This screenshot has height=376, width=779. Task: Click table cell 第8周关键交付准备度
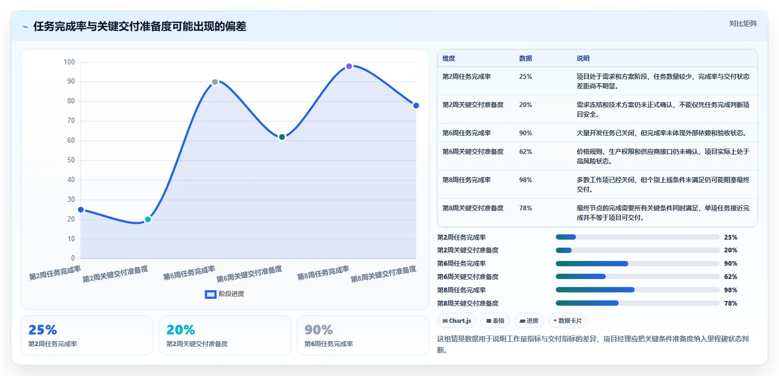point(473,208)
